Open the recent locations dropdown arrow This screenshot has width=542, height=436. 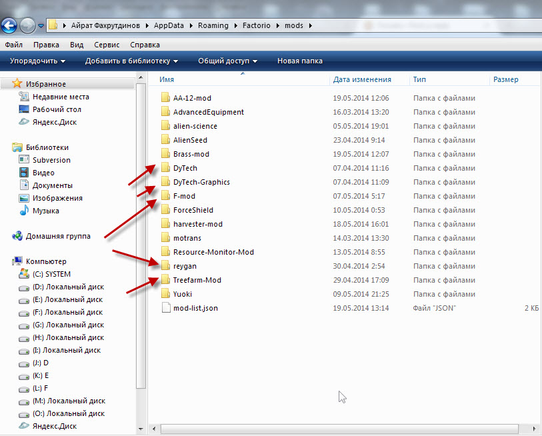pos(41,25)
